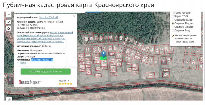Zoom out the map with minus button
The width and height of the screenshot is (205, 105).
[9, 15]
